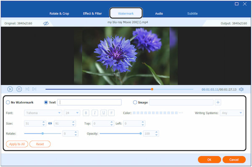Pick the first color swatch
The width and height of the screenshot is (252, 167).
[x=134, y=113]
